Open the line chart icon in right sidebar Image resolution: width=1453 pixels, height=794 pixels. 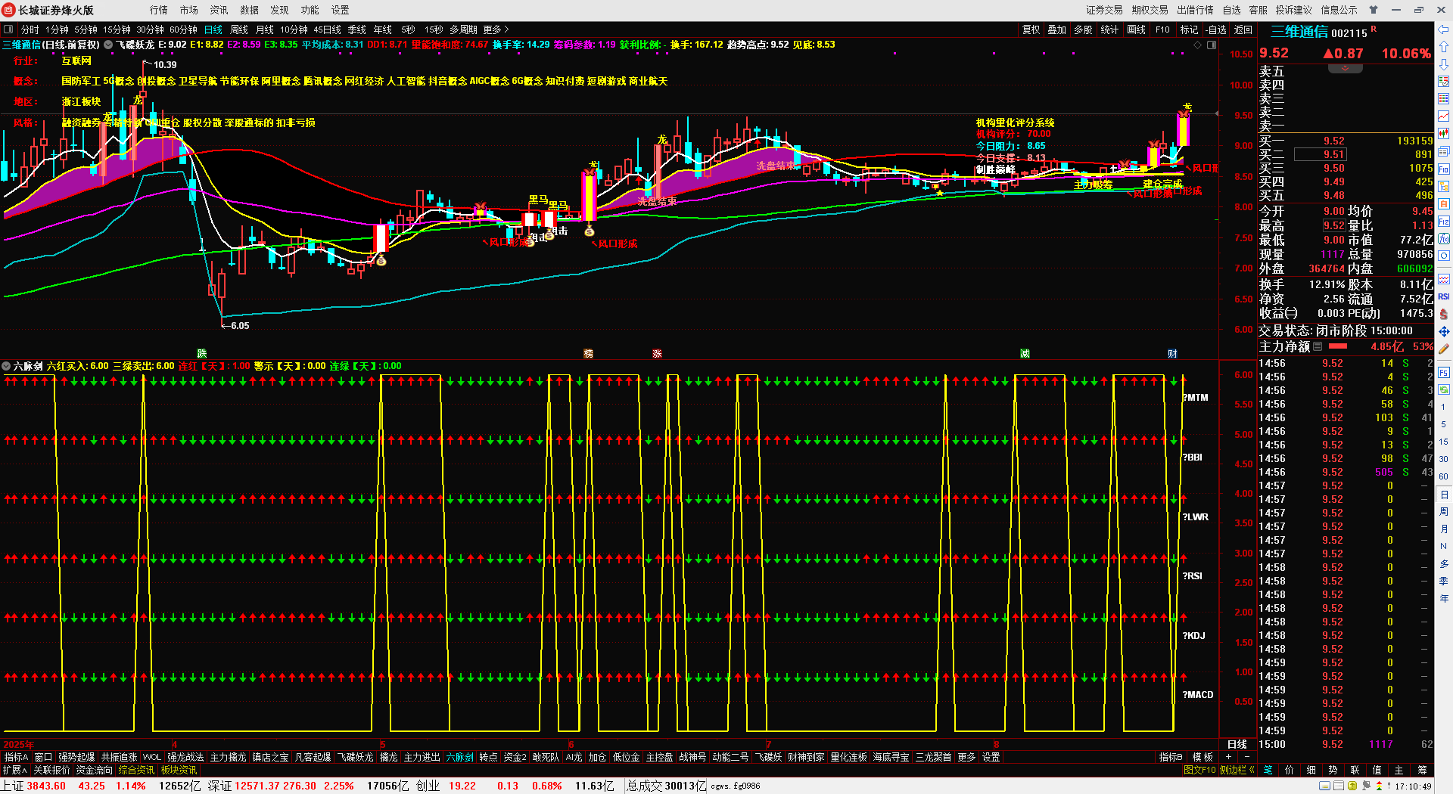[x=1444, y=116]
